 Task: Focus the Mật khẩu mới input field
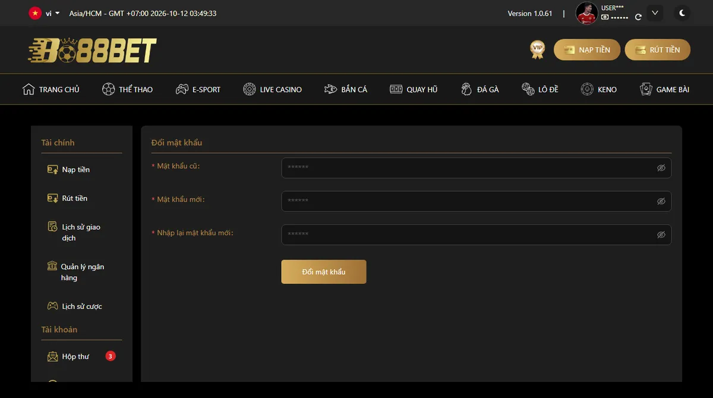(x=477, y=201)
